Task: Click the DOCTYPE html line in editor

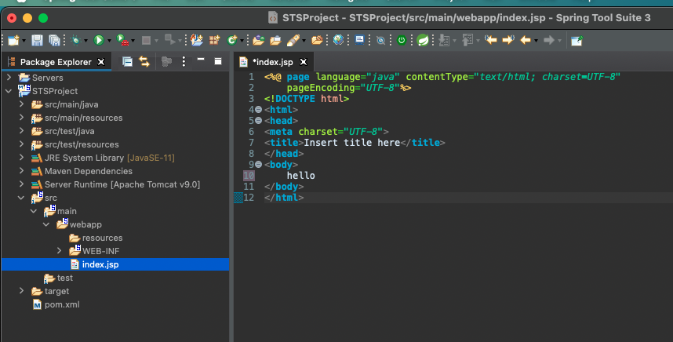Action: (307, 99)
